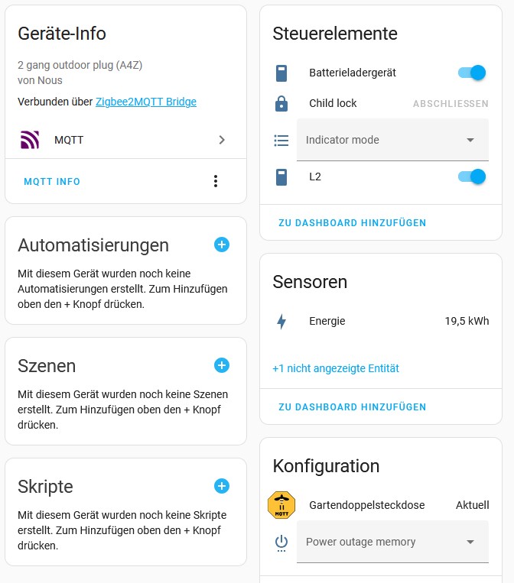
Task: Open the three-dot menu beside MQTT INFO
Action: [216, 181]
